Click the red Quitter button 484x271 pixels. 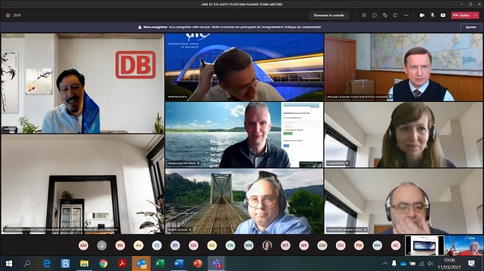point(462,15)
